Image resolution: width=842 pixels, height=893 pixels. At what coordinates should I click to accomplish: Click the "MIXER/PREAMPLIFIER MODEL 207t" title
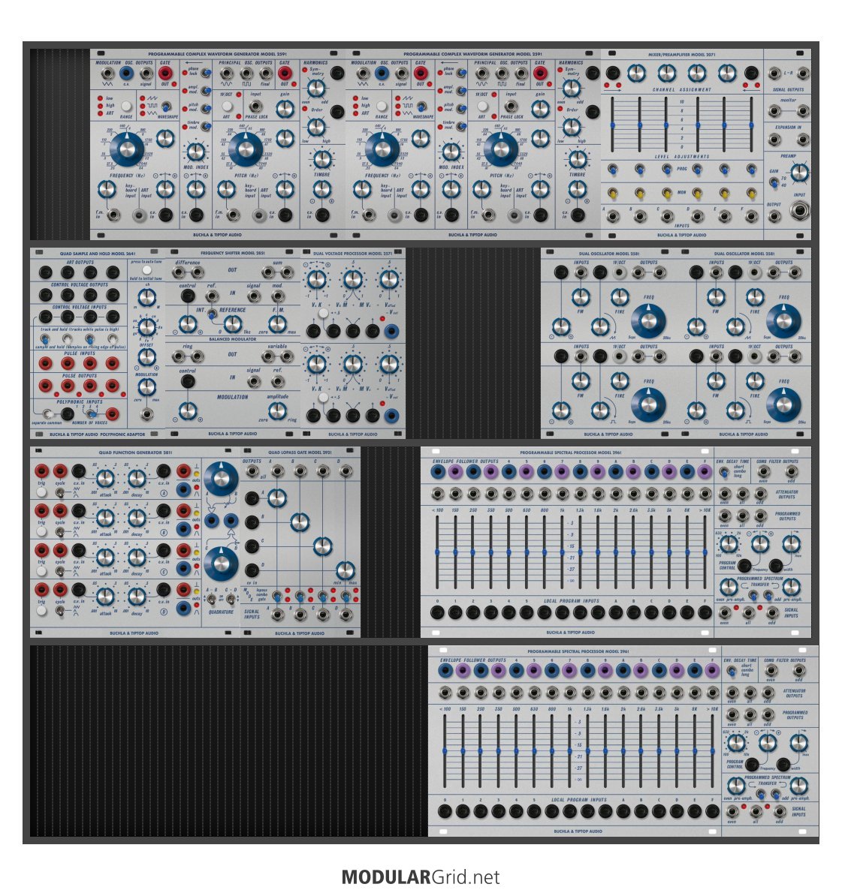(682, 55)
